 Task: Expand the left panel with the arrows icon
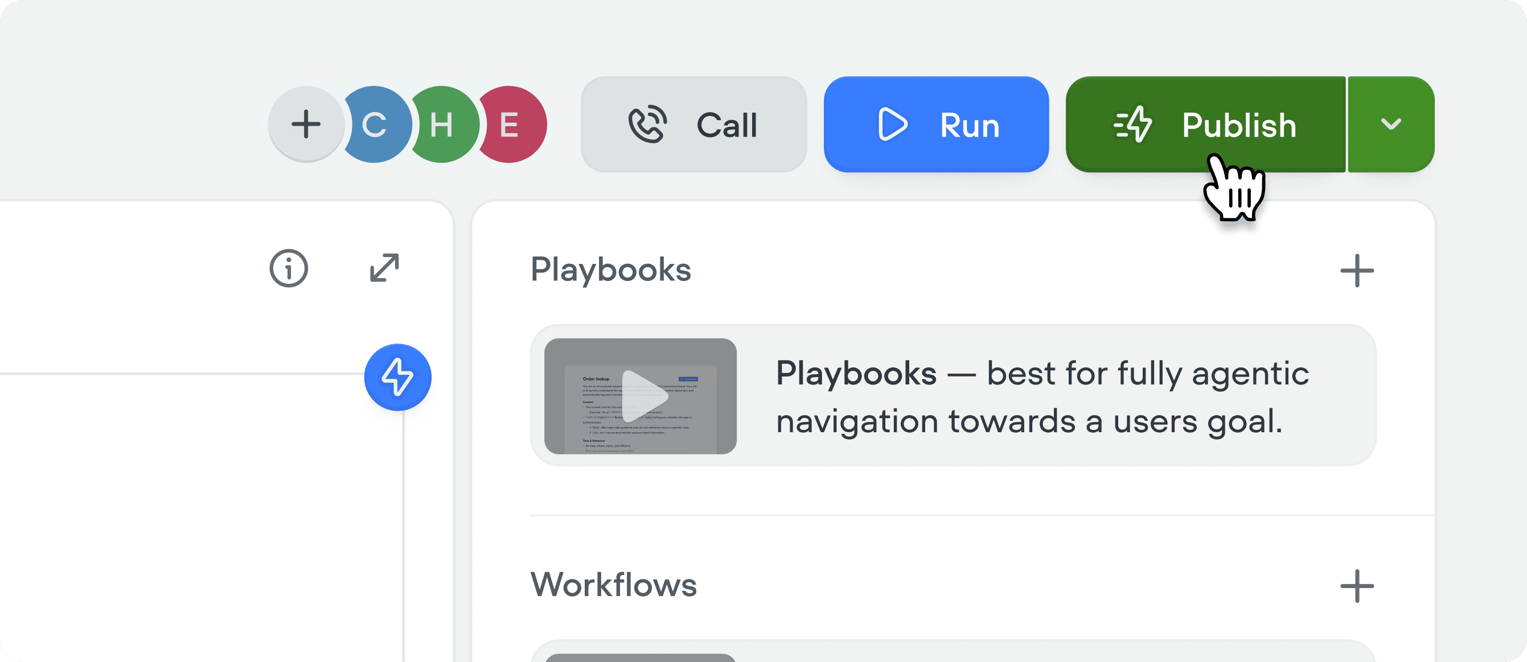(385, 268)
